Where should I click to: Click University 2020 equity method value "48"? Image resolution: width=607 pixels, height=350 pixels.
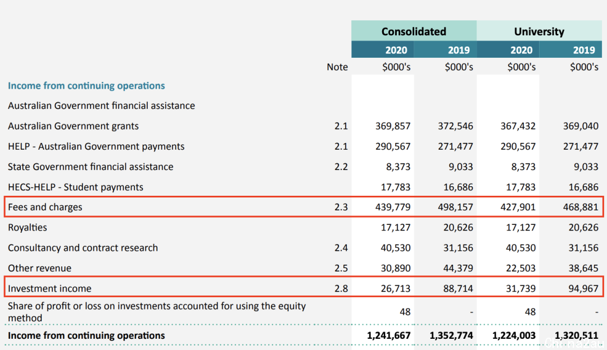pyautogui.click(x=530, y=312)
